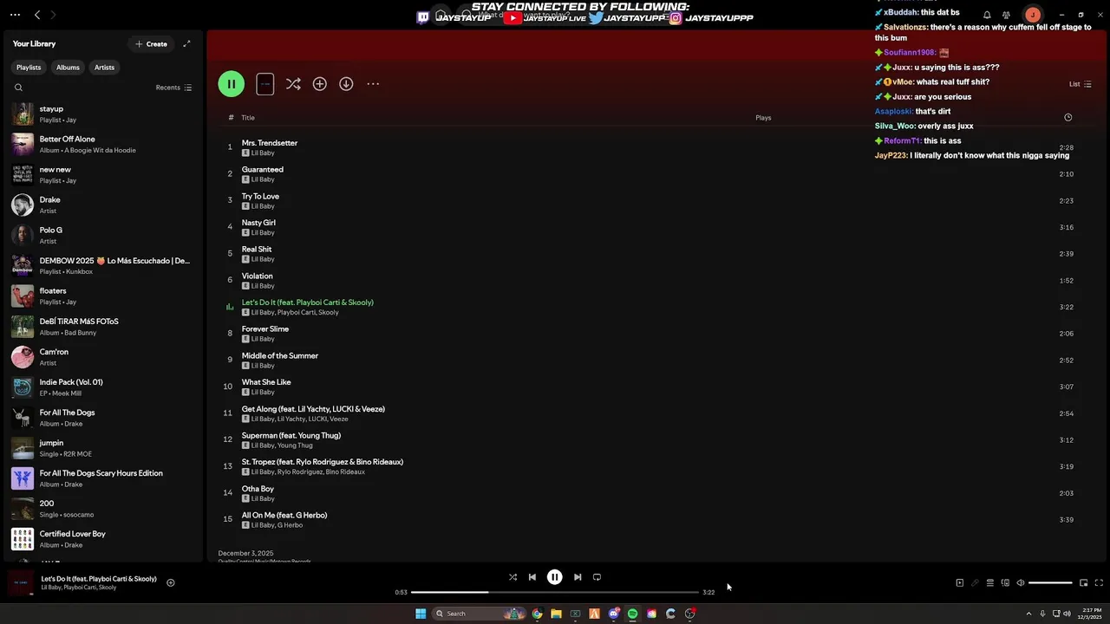Image resolution: width=1110 pixels, height=624 pixels.
Task: Open the Spotify three-dot app menu
Action: [x=15, y=15]
